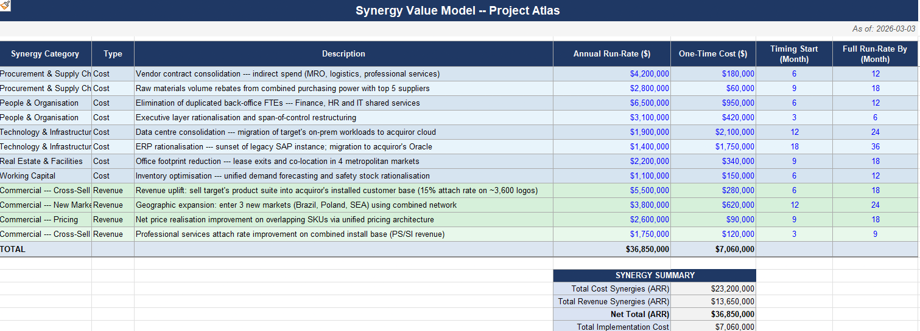Screen dimensions: 920x331
Task: Select the 'Total Cost Synergies (ARR)' label
Action: pos(612,289)
